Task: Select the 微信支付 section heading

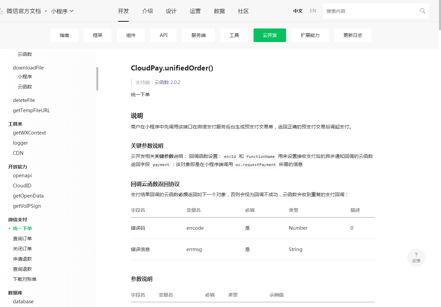Action: 18,220
